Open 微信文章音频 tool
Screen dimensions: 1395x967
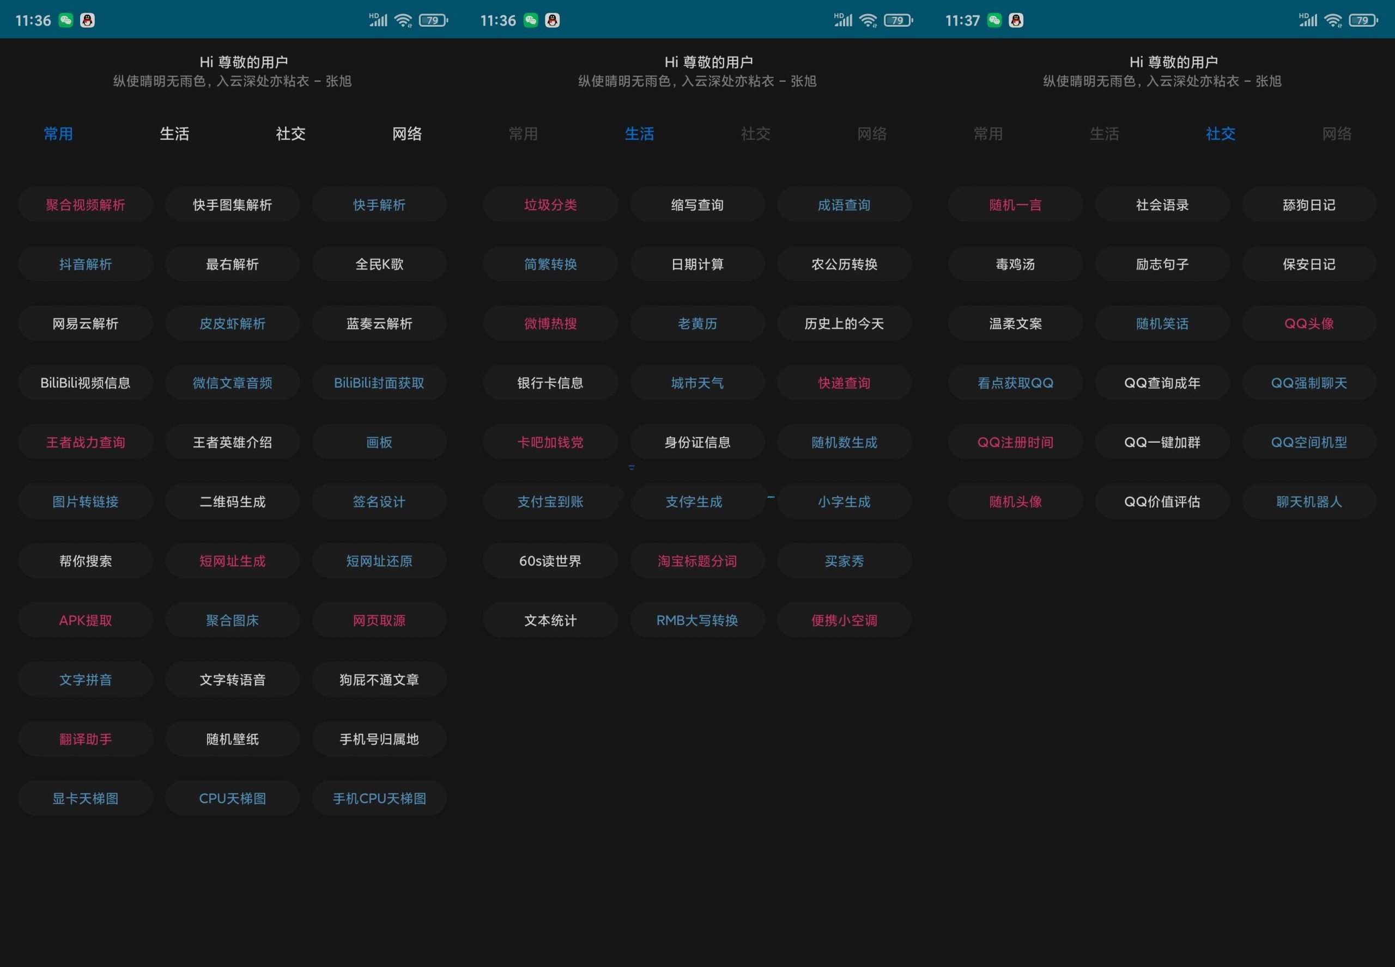coord(233,383)
